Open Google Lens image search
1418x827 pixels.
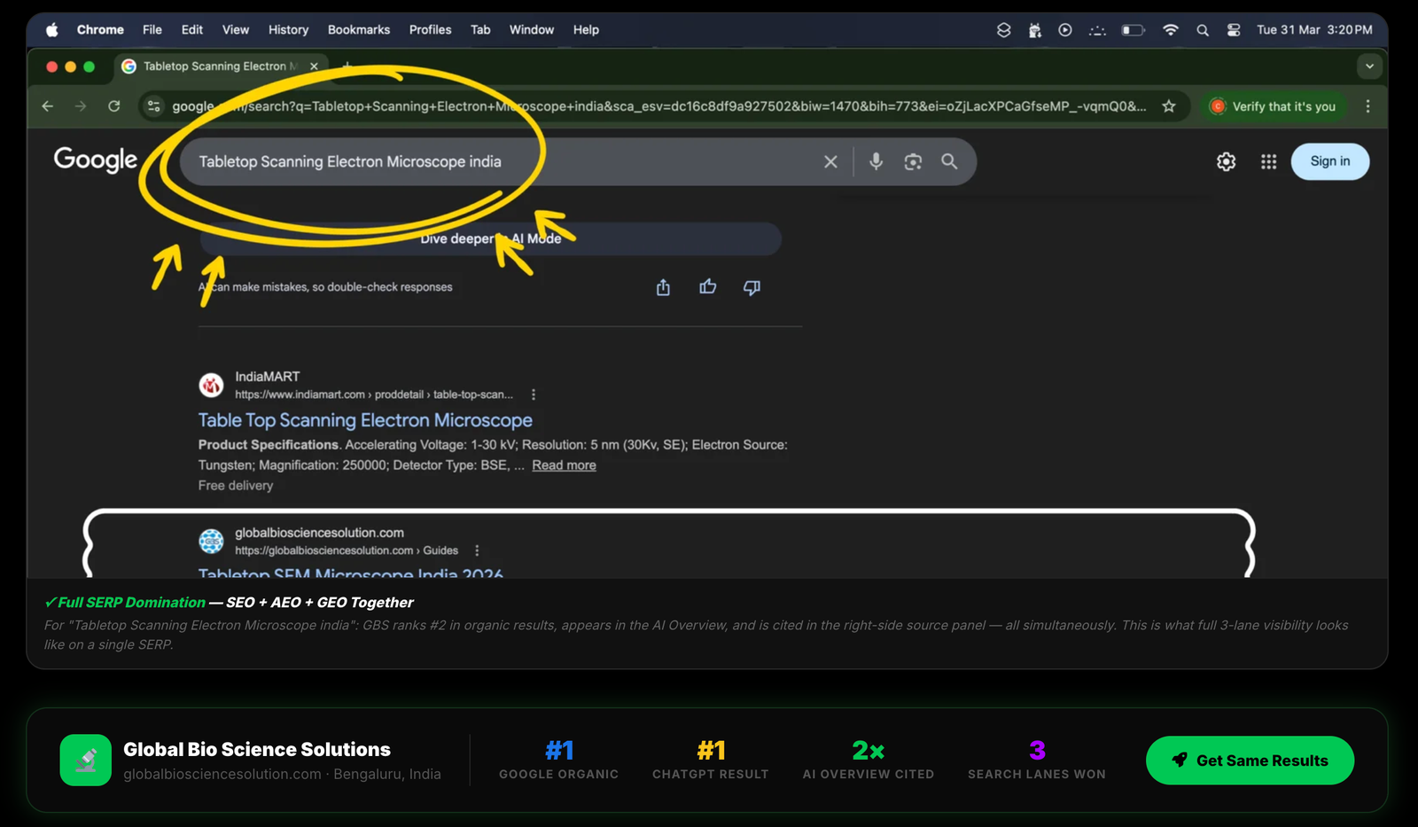[913, 161]
